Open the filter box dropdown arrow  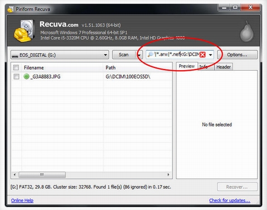pyautogui.click(x=210, y=55)
